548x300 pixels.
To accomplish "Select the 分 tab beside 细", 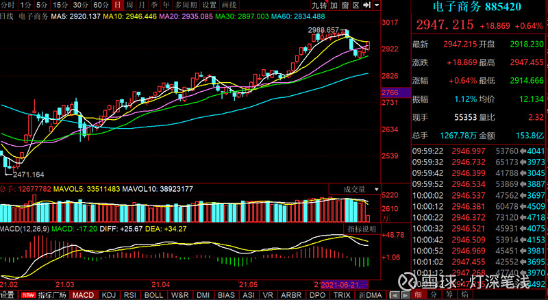I will (x=434, y=295).
